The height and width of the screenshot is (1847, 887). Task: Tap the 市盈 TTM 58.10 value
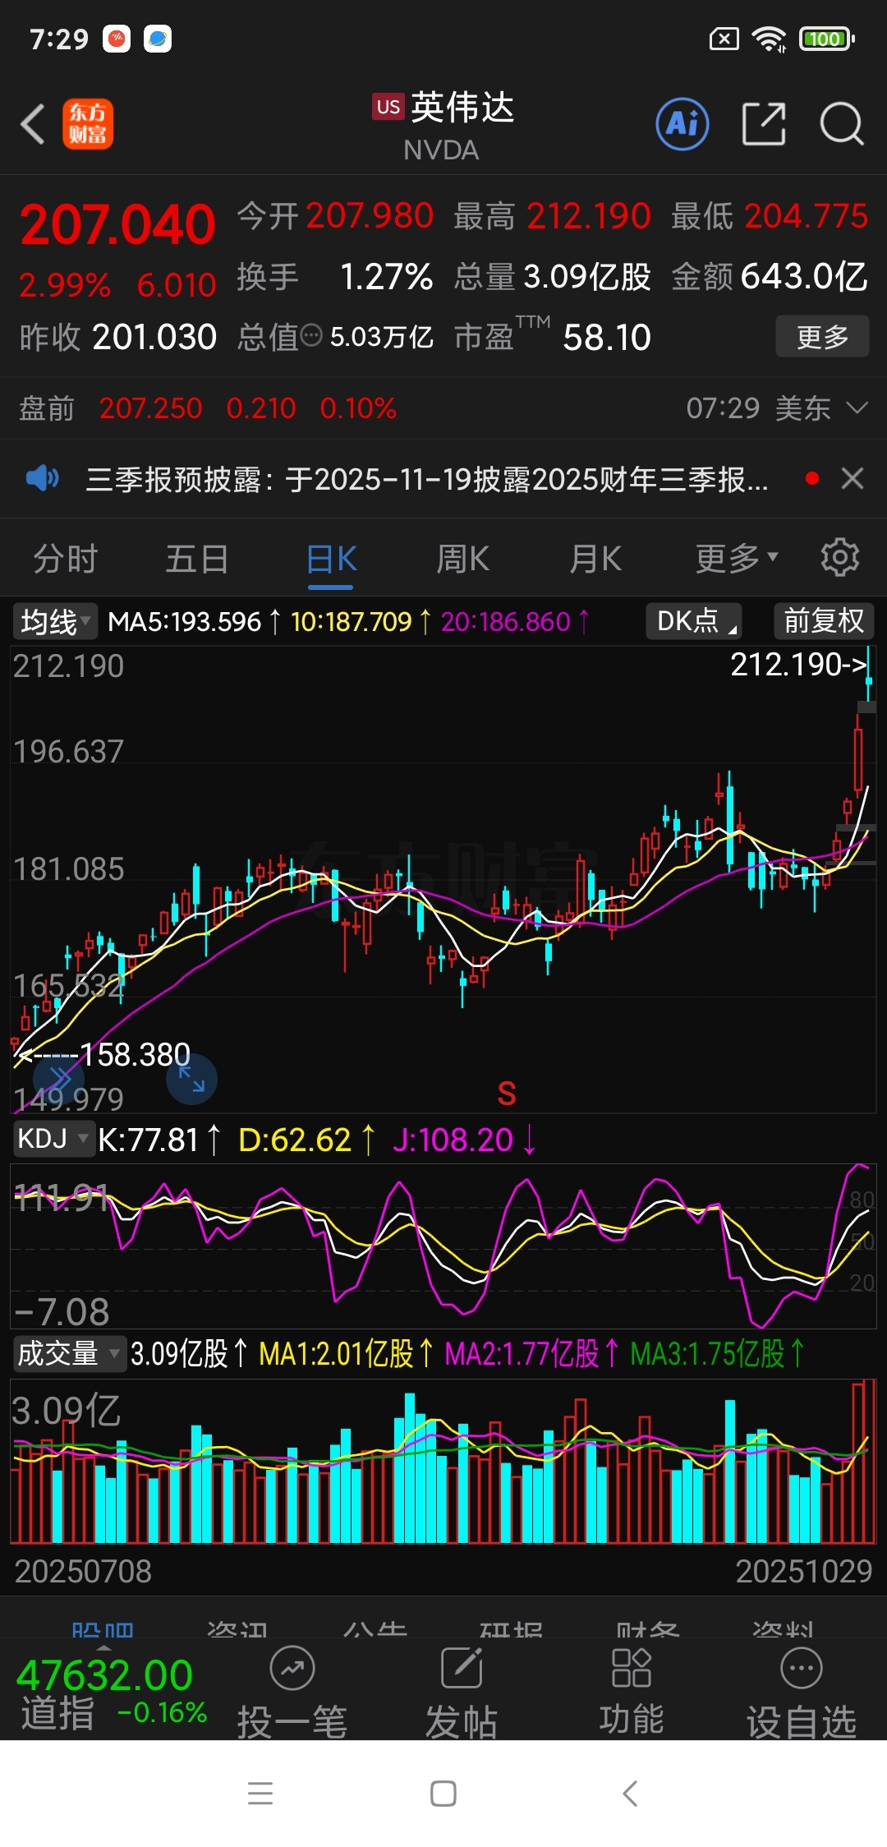pos(553,335)
